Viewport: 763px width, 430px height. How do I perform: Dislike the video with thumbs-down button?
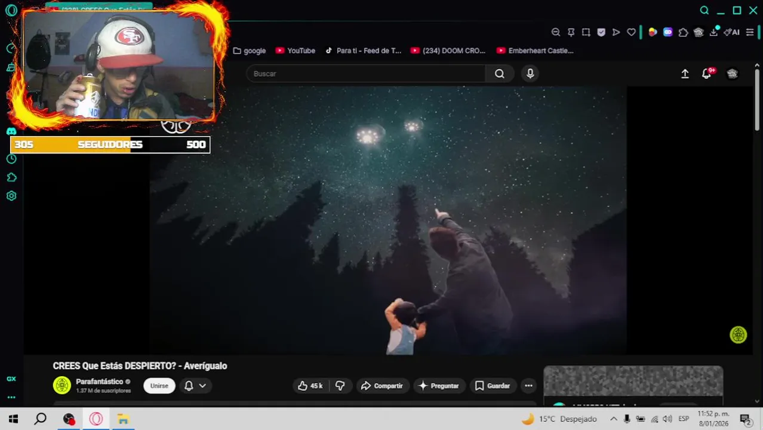340,386
